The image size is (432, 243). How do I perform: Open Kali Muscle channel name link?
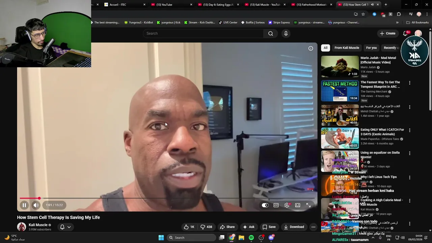click(x=38, y=225)
